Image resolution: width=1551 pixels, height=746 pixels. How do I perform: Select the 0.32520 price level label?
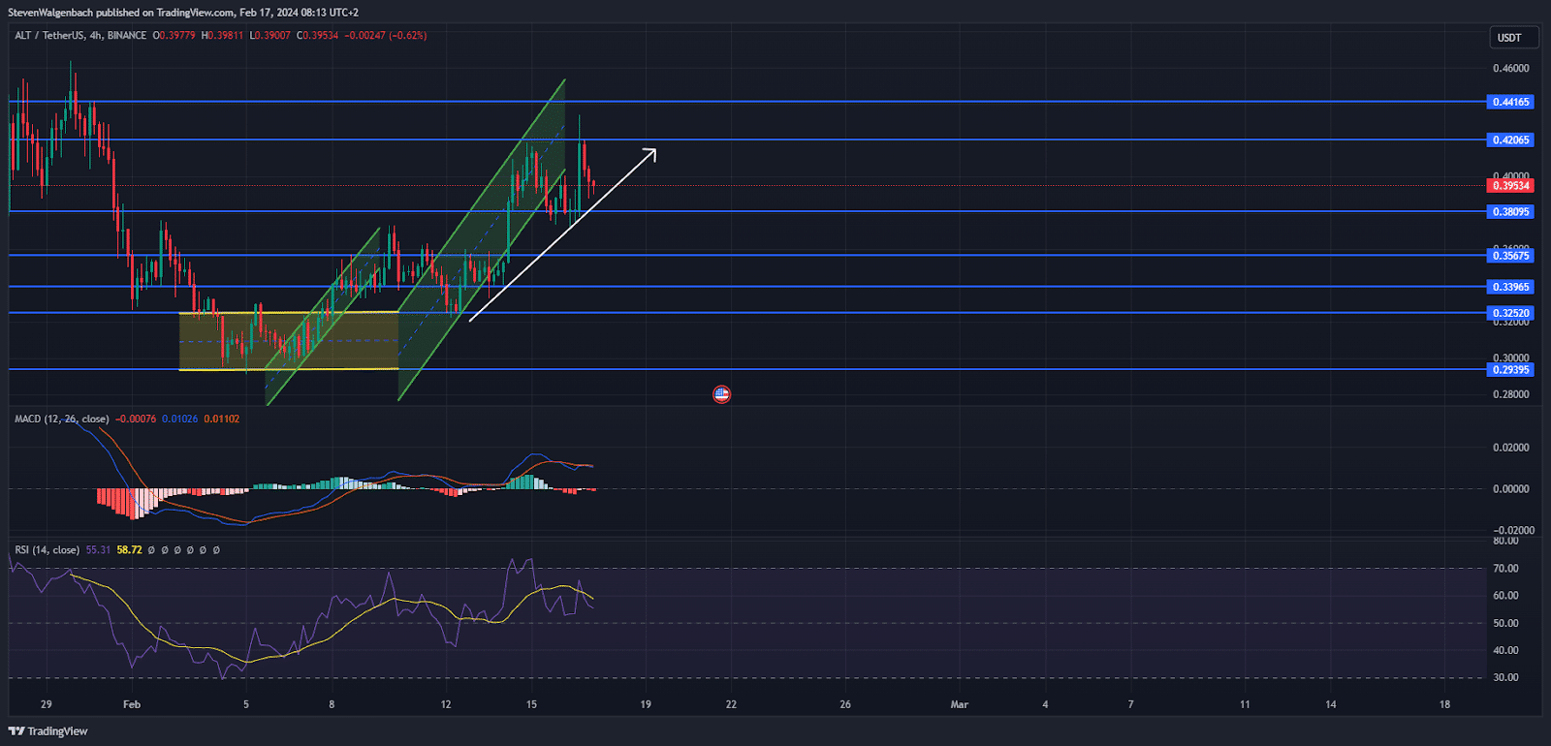pos(1510,313)
